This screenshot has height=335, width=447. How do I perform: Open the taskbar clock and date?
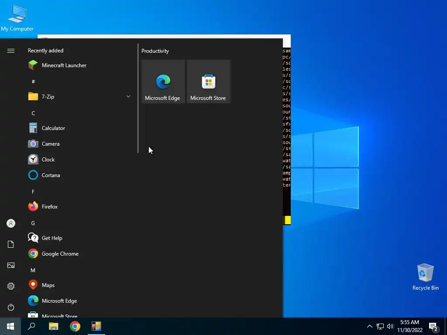click(409, 326)
